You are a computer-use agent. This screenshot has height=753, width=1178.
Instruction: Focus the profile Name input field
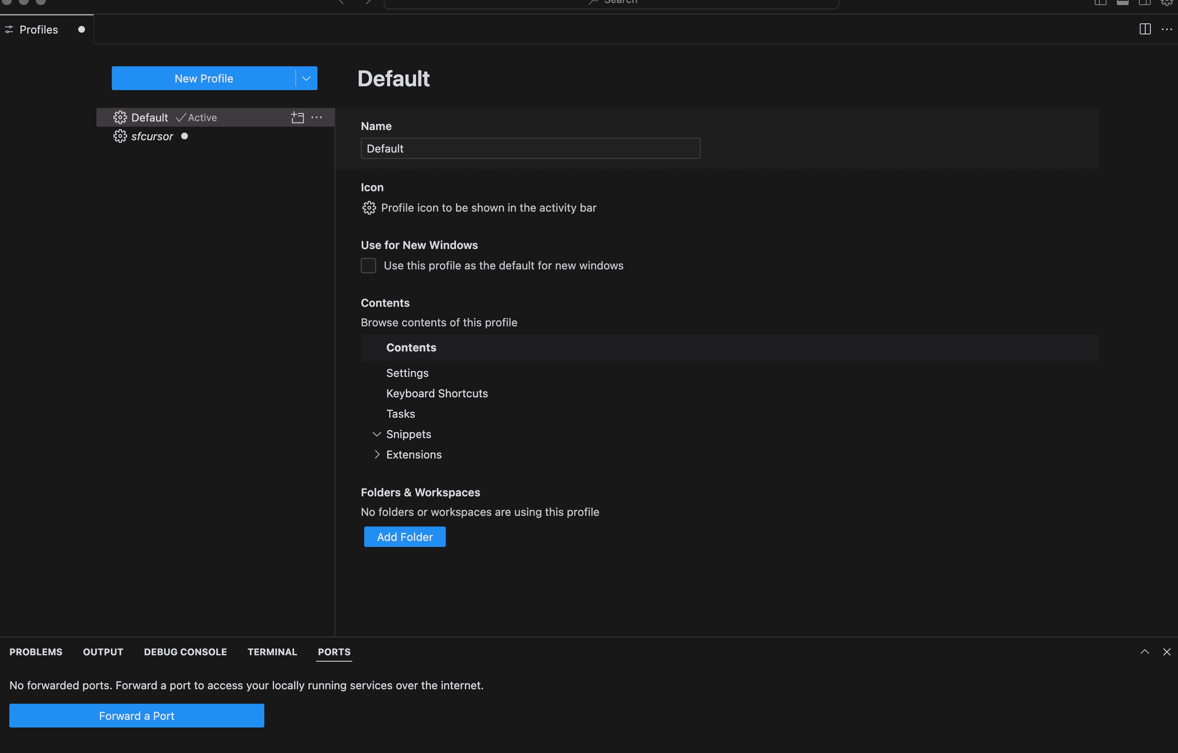coord(530,148)
